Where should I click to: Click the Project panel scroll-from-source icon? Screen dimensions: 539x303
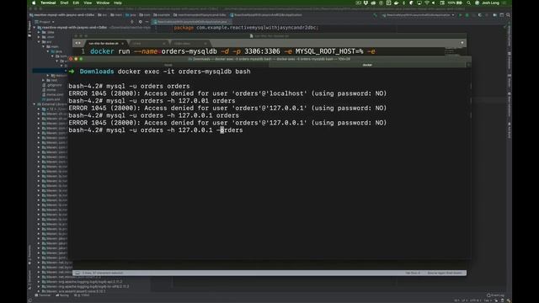[x=132, y=22]
